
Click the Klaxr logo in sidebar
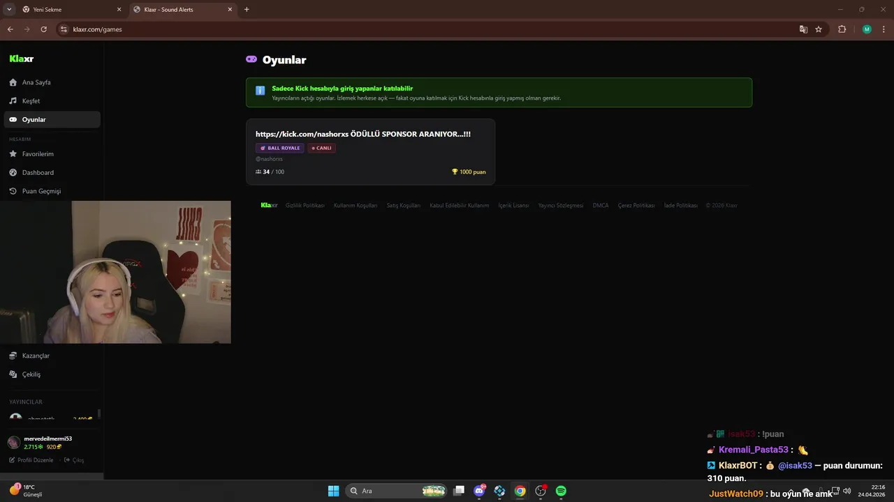pyautogui.click(x=22, y=59)
